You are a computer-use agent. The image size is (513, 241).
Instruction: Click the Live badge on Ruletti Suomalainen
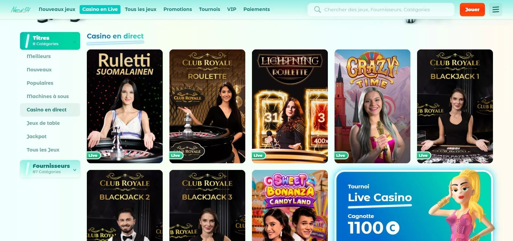click(93, 156)
